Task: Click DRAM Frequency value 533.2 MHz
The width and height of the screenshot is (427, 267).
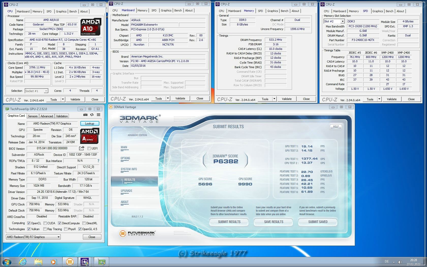Action: [x=276, y=40]
